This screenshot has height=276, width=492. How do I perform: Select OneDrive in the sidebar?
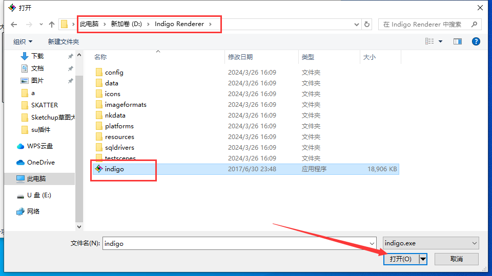[x=41, y=163]
